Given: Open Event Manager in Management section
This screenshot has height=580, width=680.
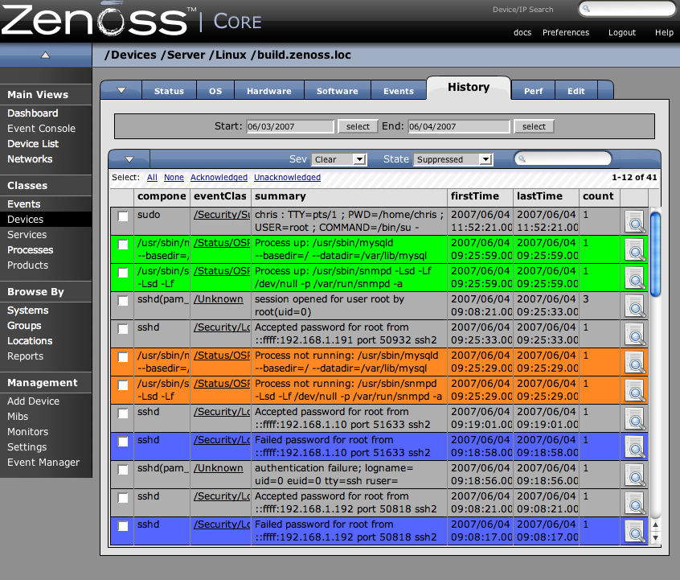Looking at the screenshot, I should (x=43, y=463).
